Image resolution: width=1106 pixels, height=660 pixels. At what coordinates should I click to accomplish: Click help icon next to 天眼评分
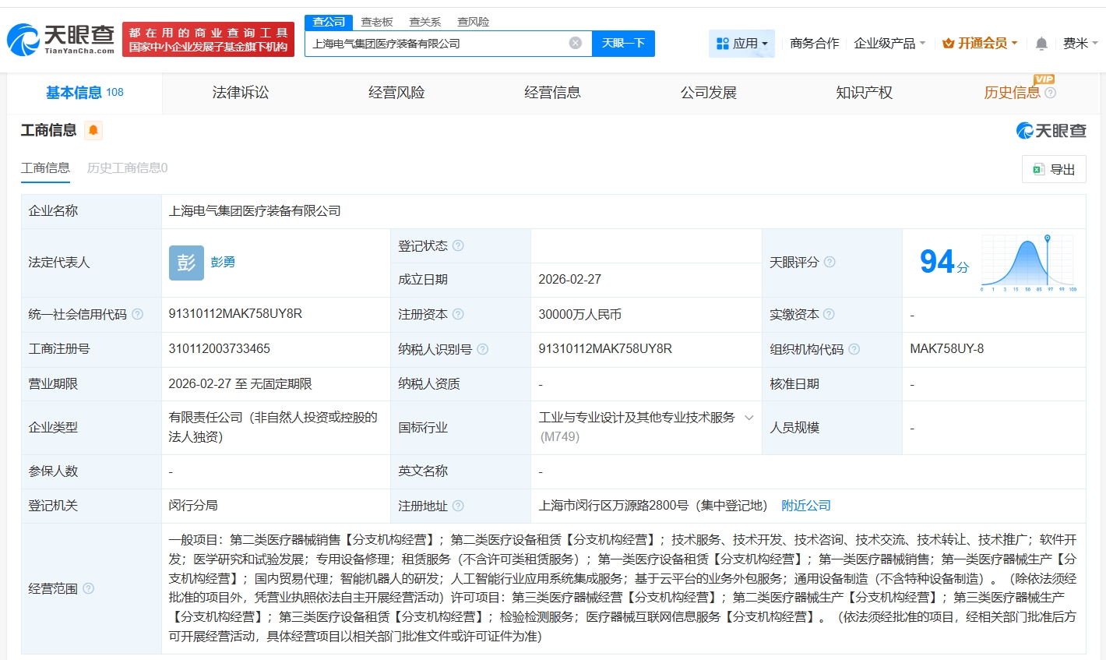tap(829, 262)
